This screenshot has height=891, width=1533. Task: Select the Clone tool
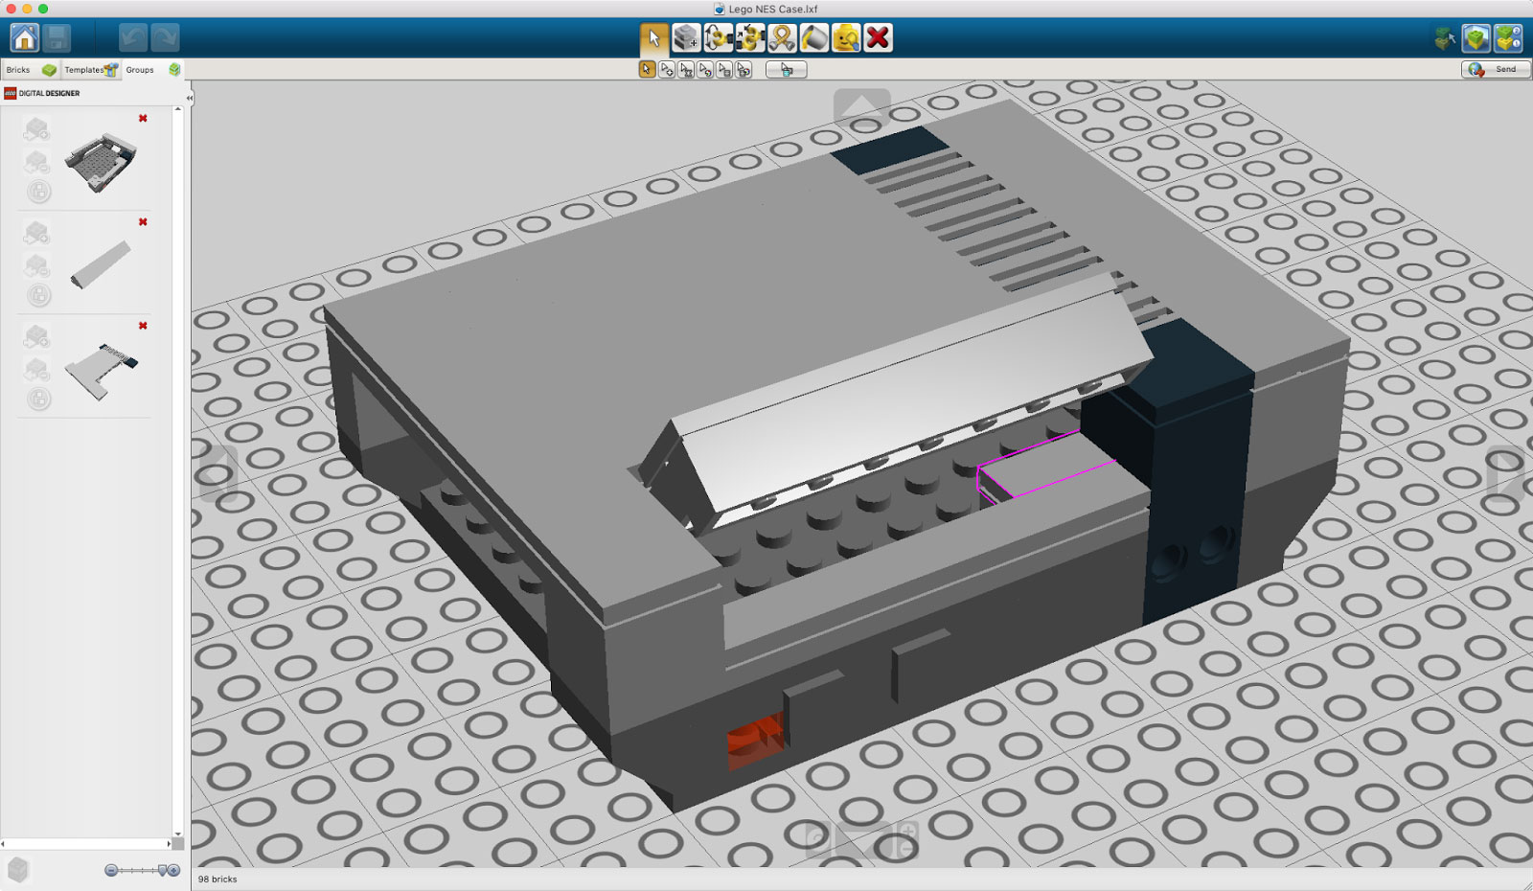686,38
